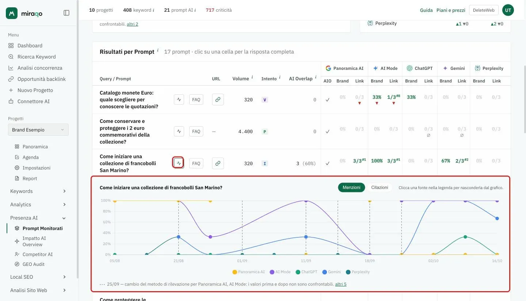Open the Brand Esempio project dropdown
This screenshot has height=301, width=526.
coord(38,130)
